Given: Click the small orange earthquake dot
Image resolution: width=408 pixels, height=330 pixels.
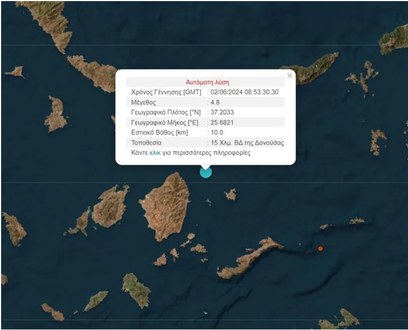Looking at the screenshot, I should 320,248.
